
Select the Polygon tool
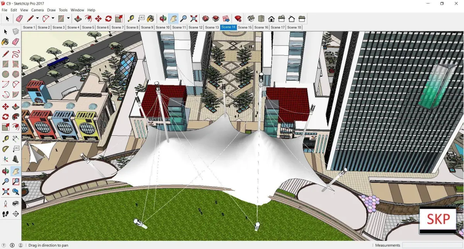click(16, 74)
